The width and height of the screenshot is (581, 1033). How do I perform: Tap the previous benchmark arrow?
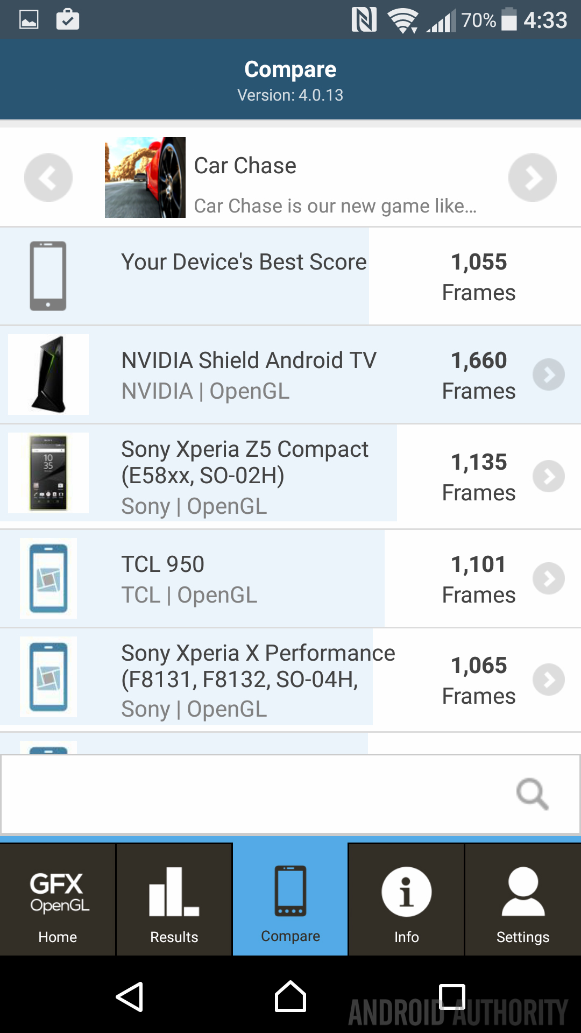48,178
